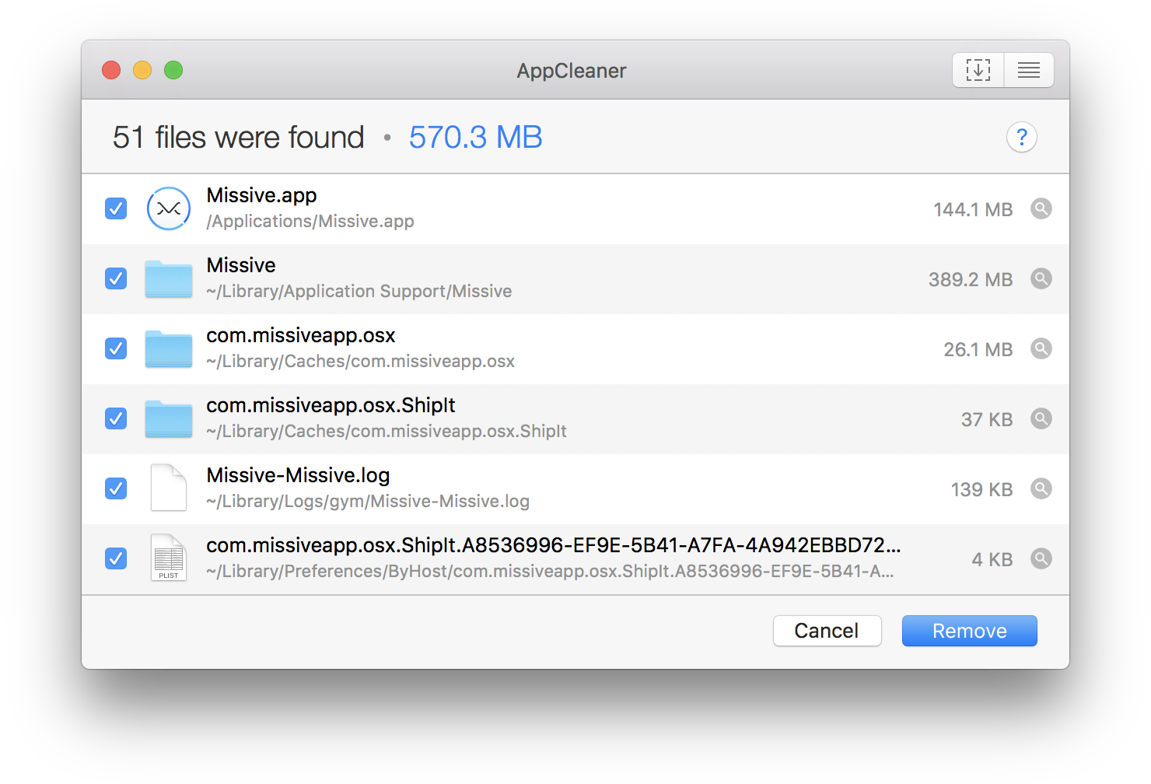Reveal com.missiveapp.osx cache using its magnifier icon

[x=1041, y=348]
